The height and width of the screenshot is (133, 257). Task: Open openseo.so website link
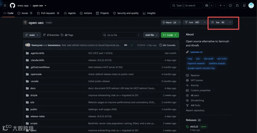(196, 52)
